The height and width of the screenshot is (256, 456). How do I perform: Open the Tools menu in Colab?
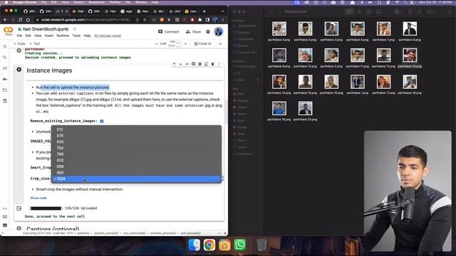76,36
